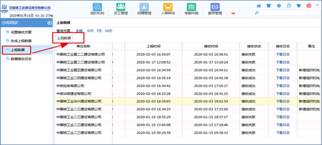
Task: Download log for row received 2020-02-03 16:36:51
Action: point(283,55)
